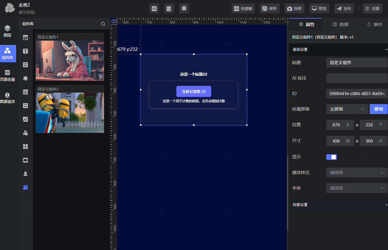Open the 悬浮样式 dropdown

coord(357,173)
